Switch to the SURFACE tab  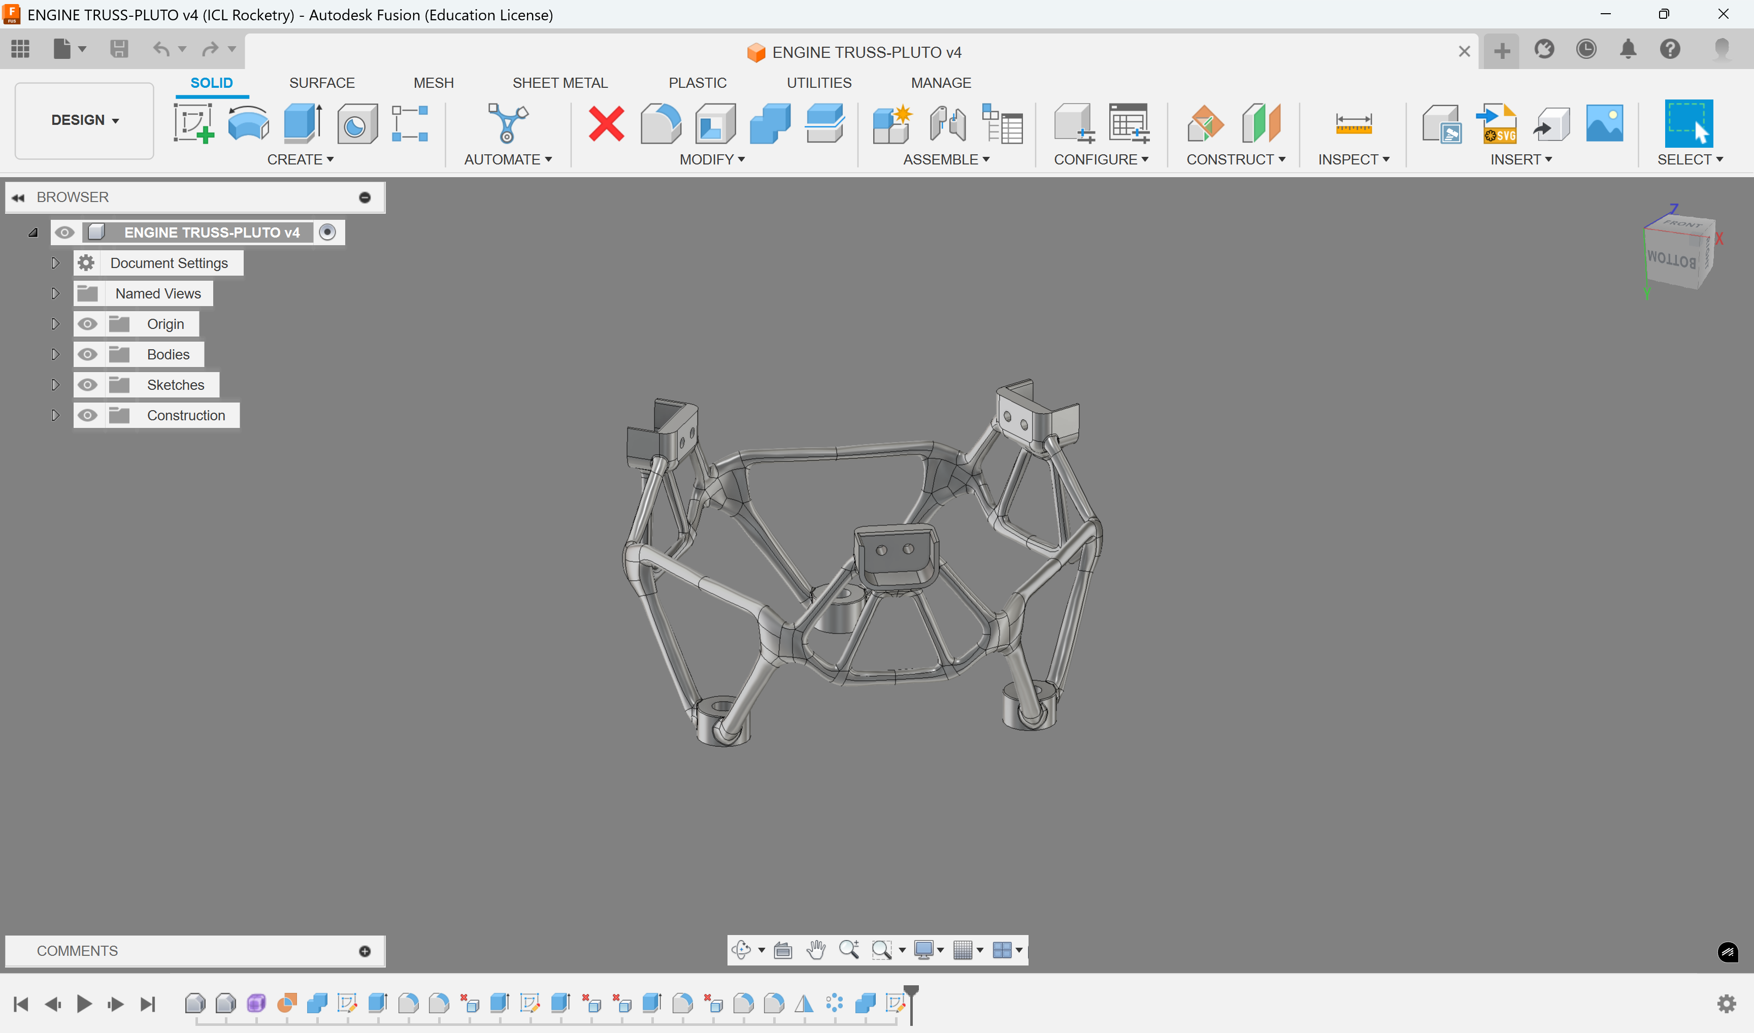click(321, 83)
